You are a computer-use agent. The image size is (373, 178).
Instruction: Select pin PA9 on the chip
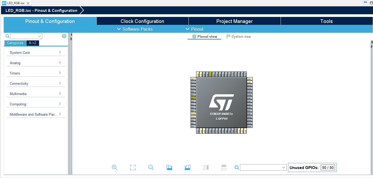[250, 98]
